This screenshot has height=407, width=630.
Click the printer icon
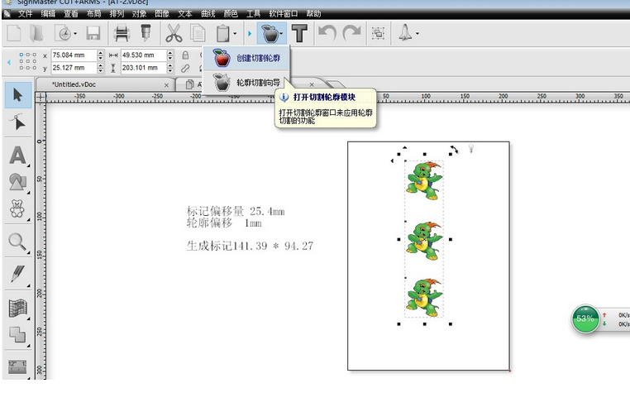pyautogui.click(x=122, y=33)
